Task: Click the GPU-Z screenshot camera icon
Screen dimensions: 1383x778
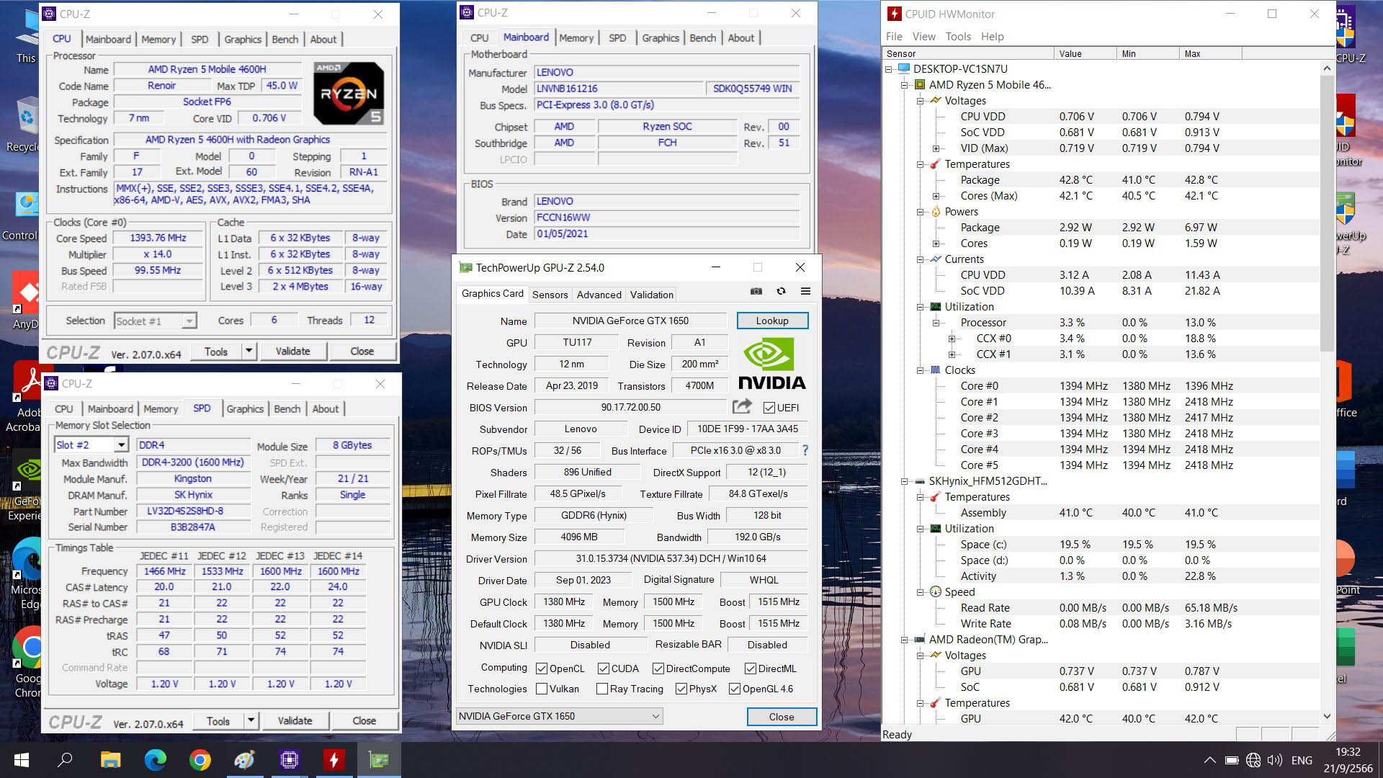Action: [756, 292]
